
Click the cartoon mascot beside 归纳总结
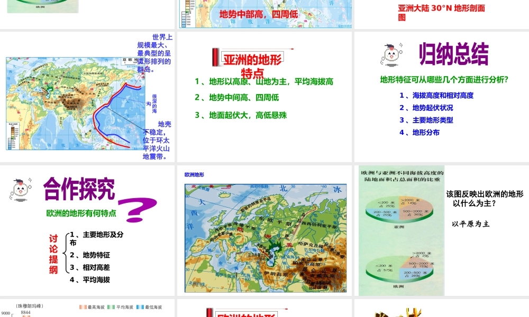pyautogui.click(x=391, y=54)
